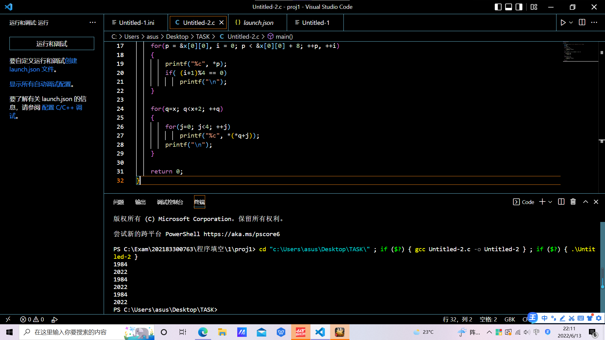Toggle primary side bar layout icon

(x=498, y=7)
